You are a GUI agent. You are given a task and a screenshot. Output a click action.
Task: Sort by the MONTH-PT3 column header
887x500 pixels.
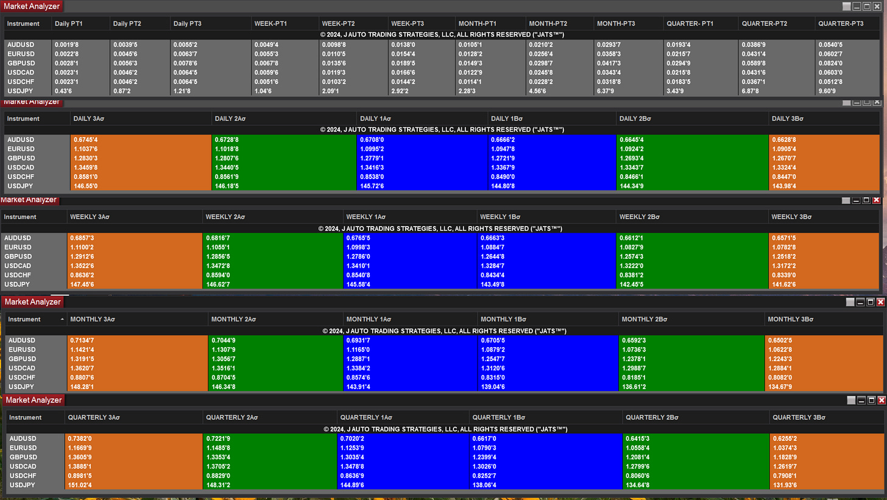pyautogui.click(x=629, y=24)
